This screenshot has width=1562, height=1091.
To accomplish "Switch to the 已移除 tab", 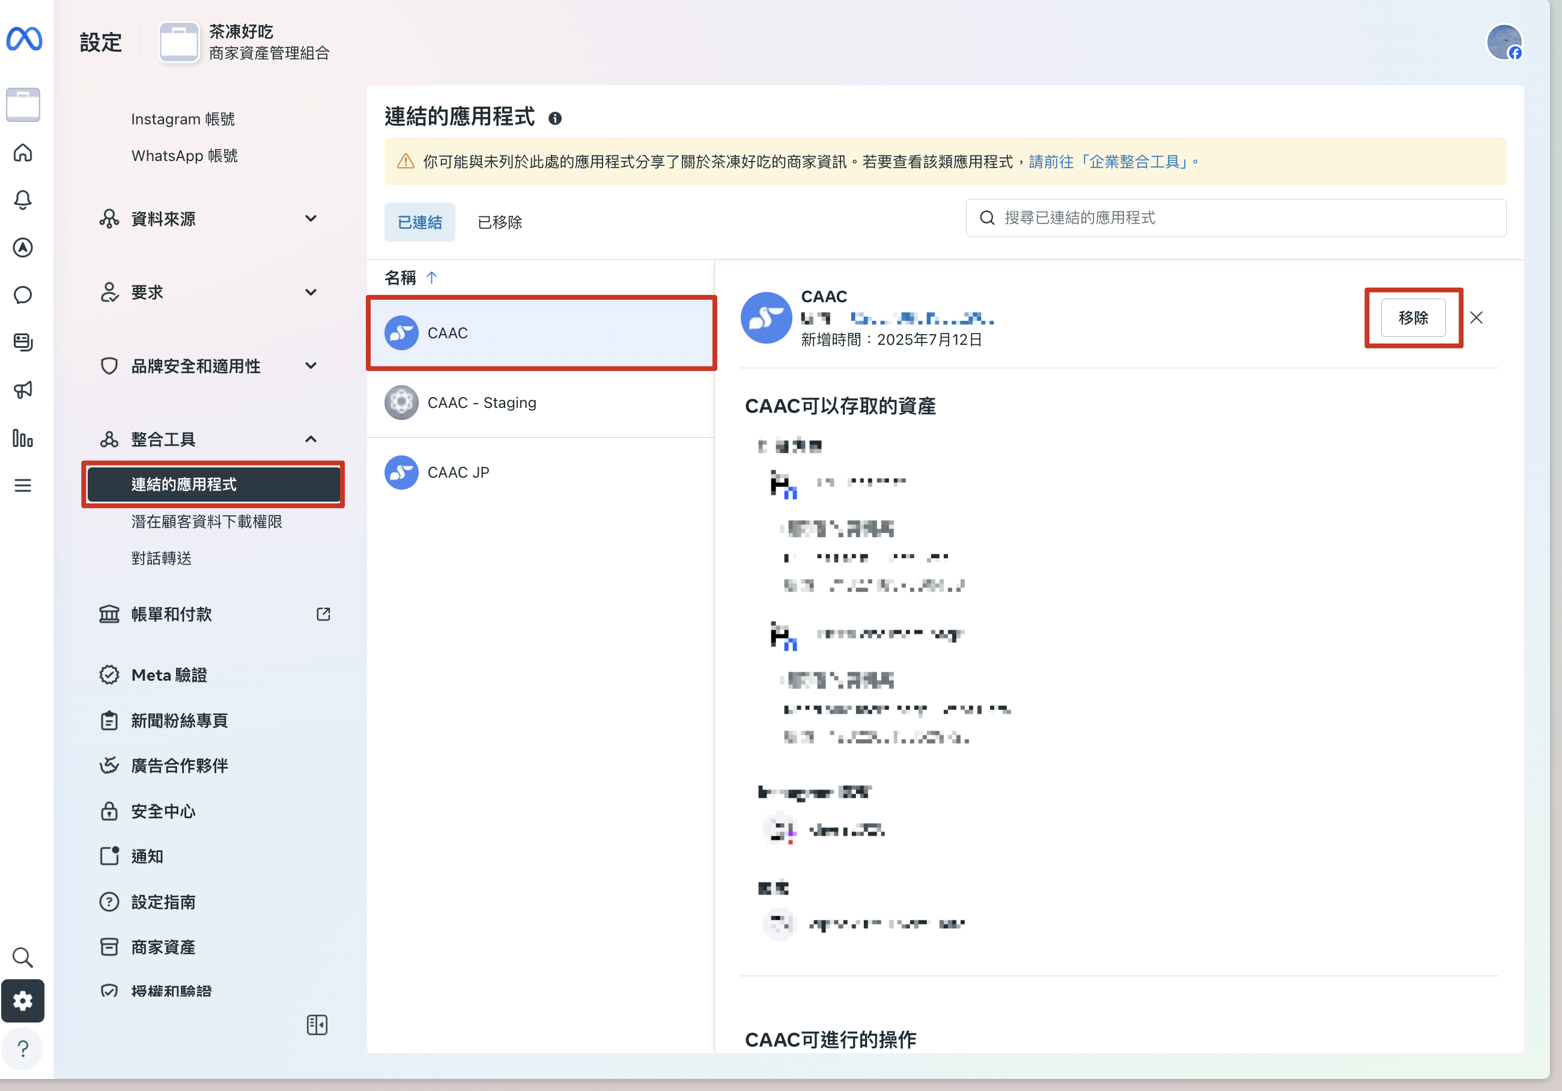I will point(500,222).
